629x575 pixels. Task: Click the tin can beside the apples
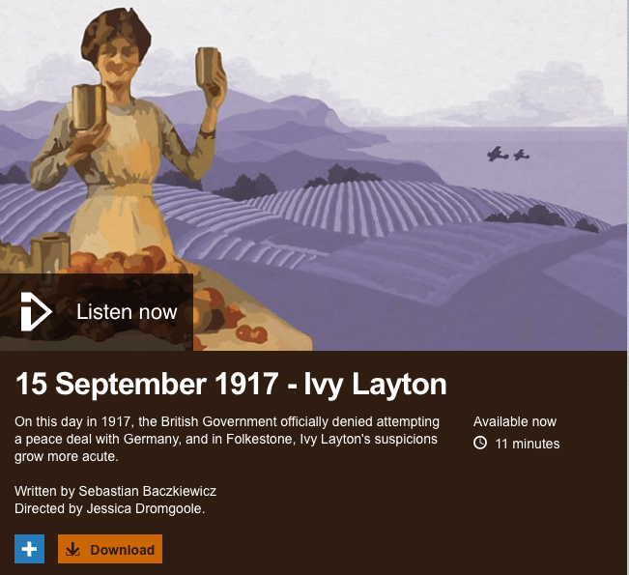(50, 253)
